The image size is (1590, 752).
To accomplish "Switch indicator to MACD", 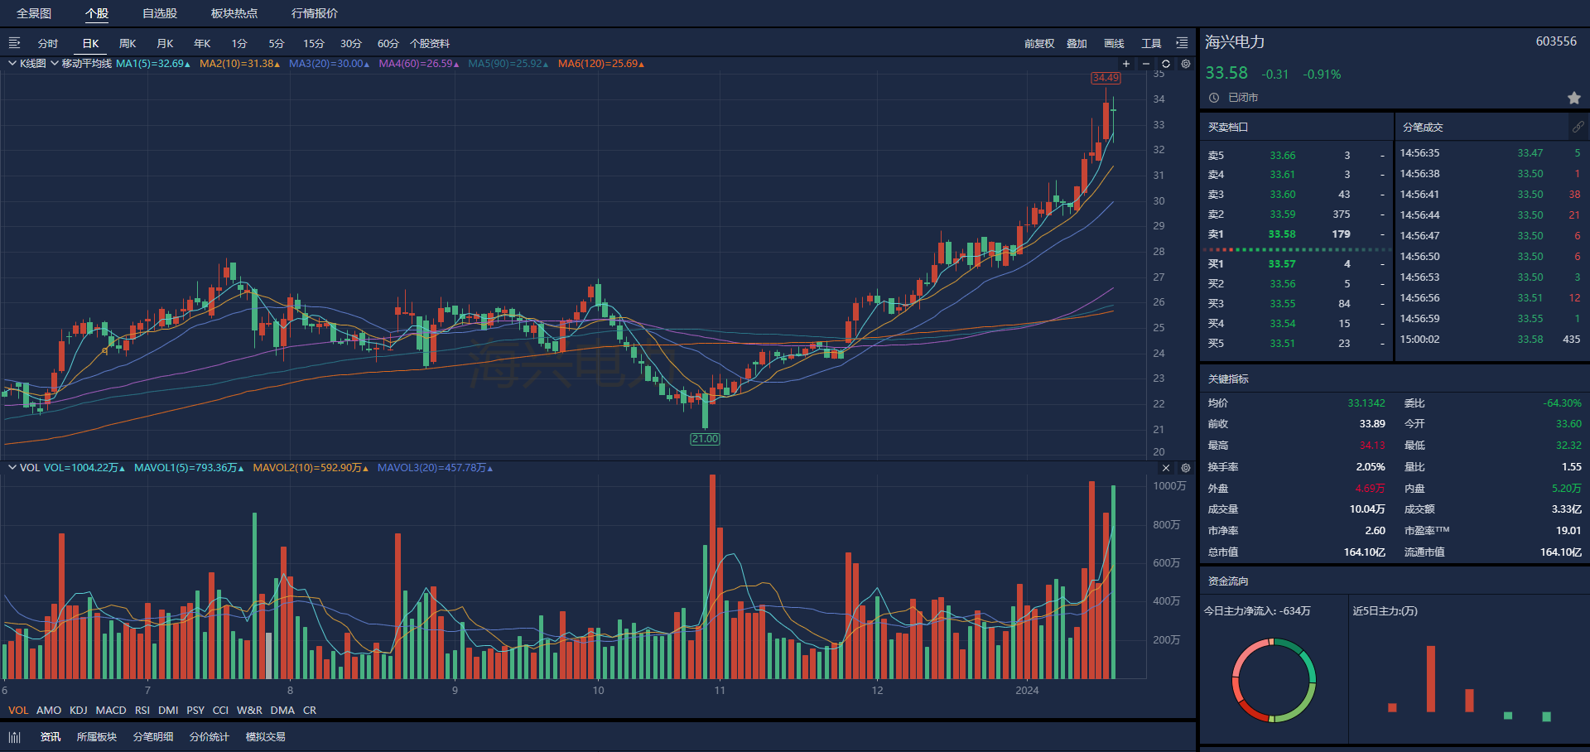I will pyautogui.click(x=111, y=711).
